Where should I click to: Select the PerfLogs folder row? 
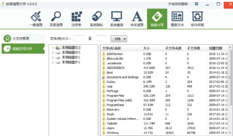165,91
